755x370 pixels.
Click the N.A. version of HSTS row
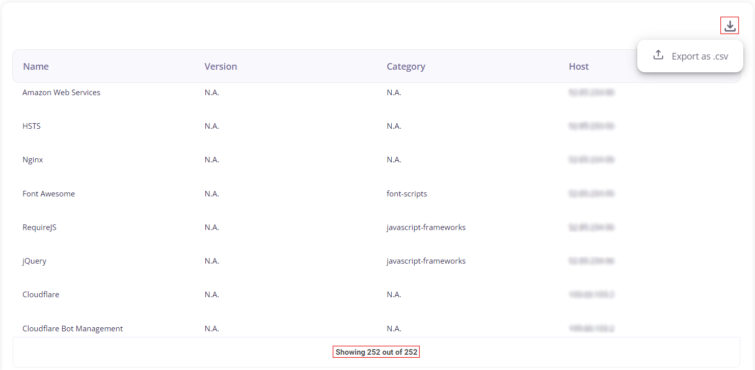pos(212,126)
